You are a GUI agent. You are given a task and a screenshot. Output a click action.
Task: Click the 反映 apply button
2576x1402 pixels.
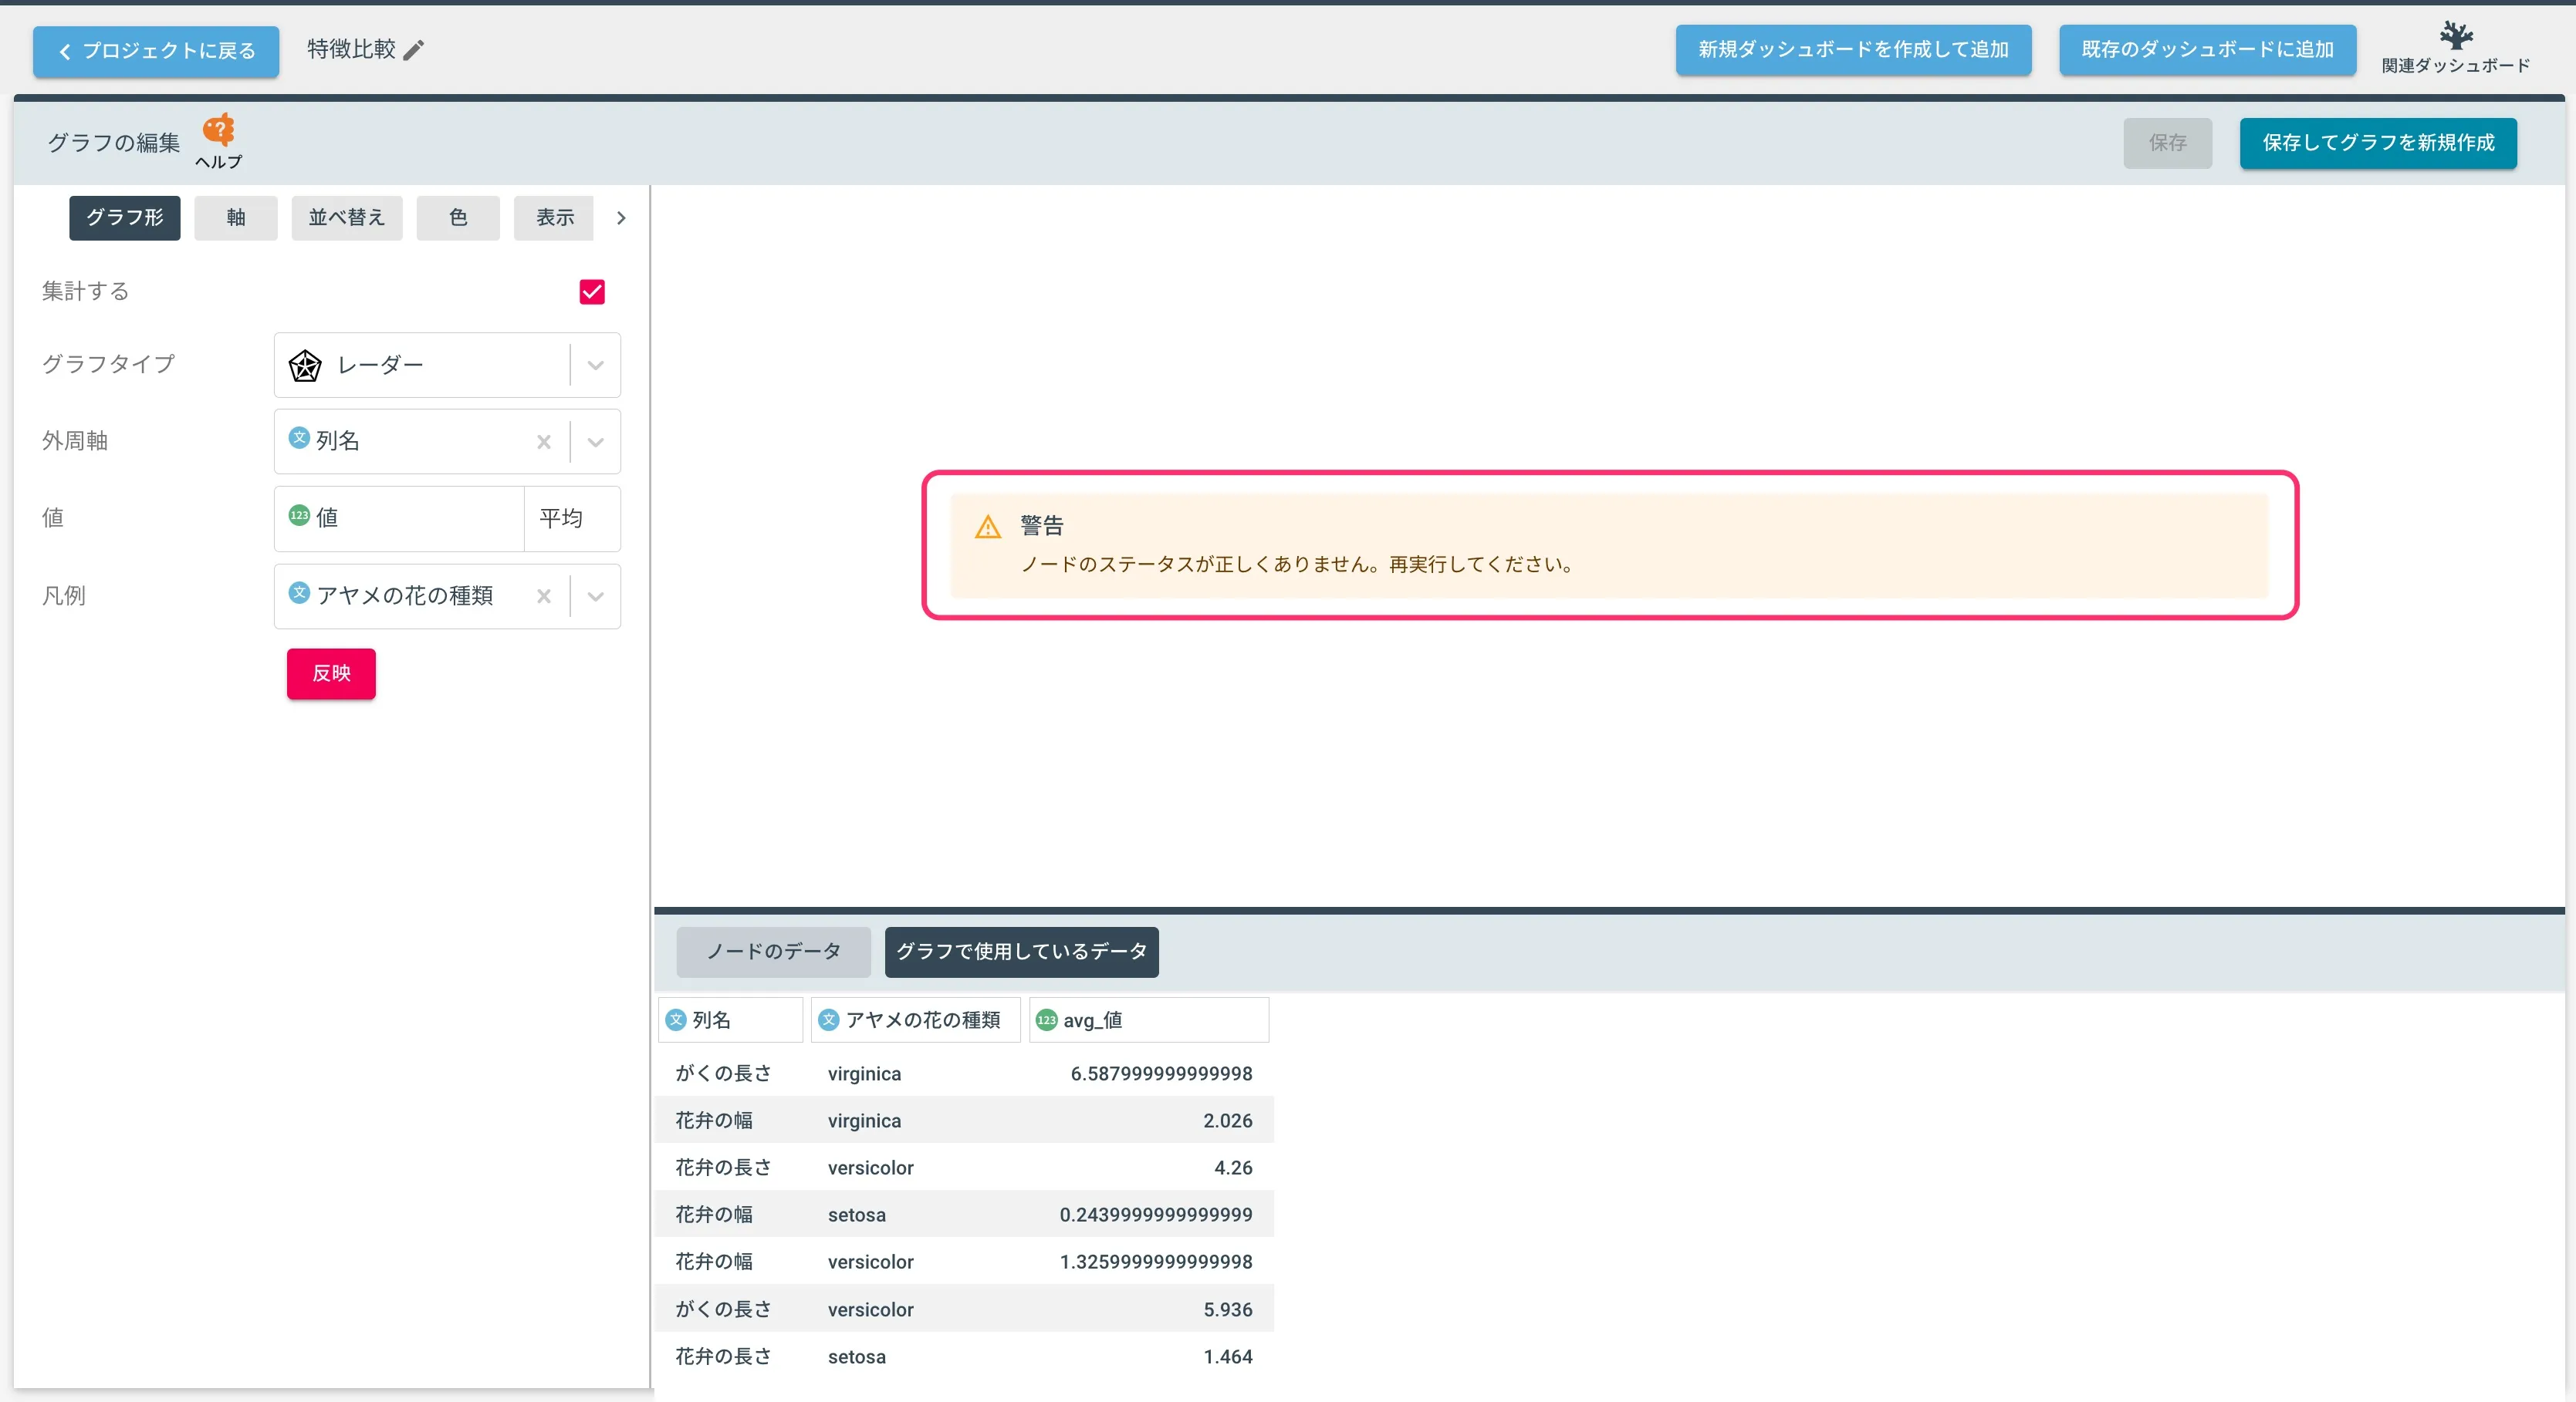tap(331, 673)
